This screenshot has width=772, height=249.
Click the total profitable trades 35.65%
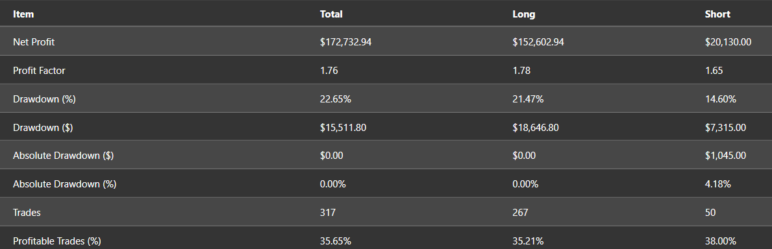335,242
